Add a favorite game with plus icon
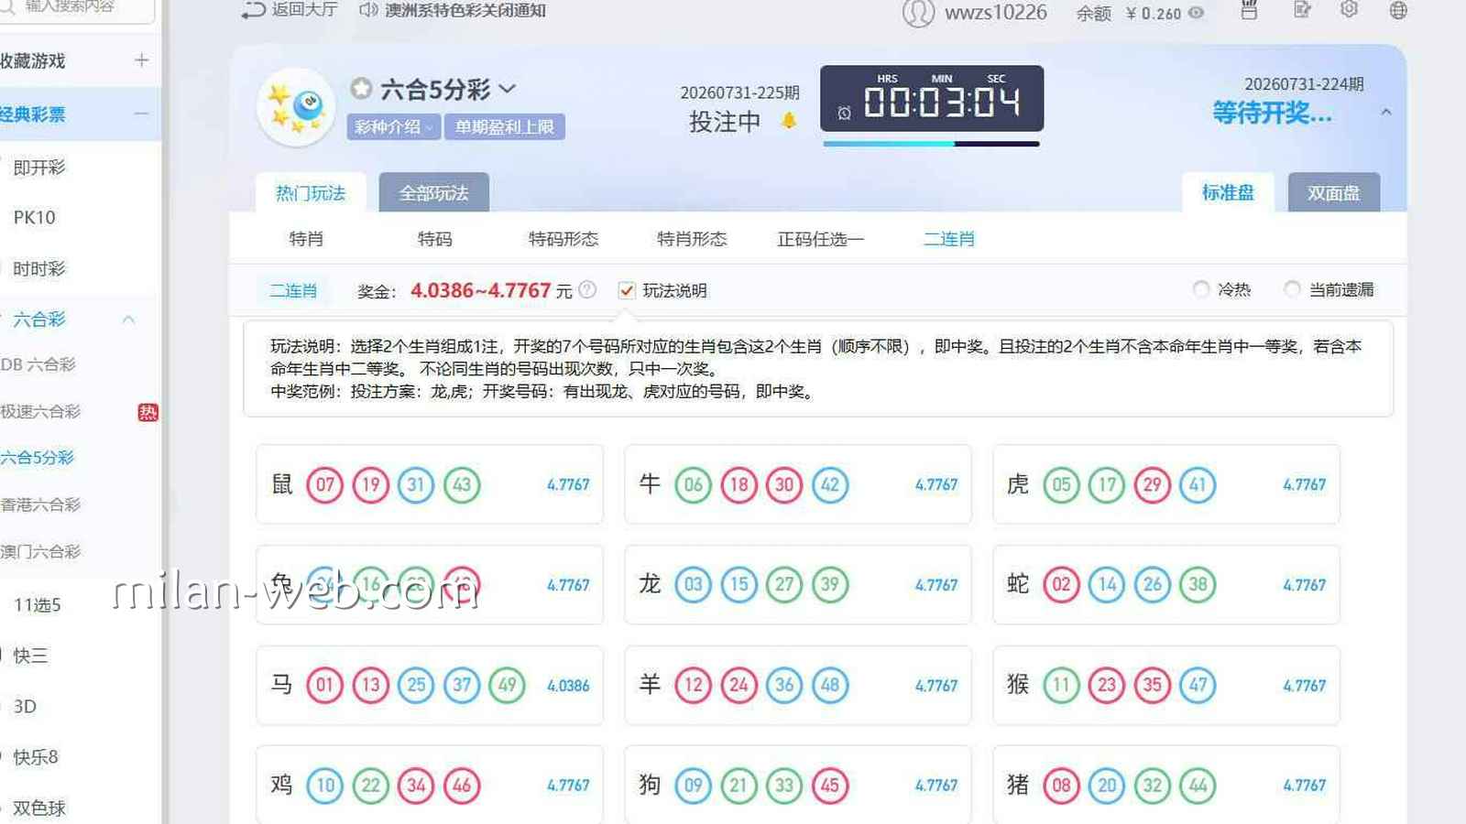The width and height of the screenshot is (1466, 824). (141, 60)
